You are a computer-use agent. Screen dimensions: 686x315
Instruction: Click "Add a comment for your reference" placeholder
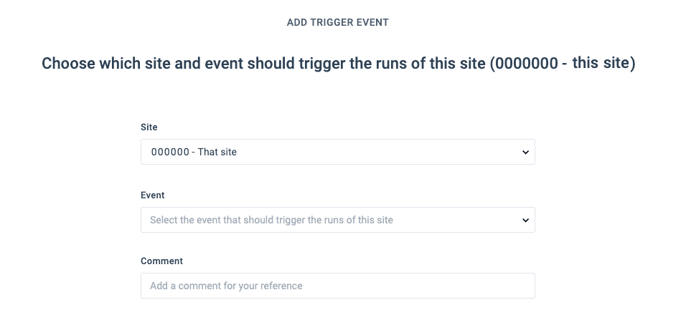click(x=226, y=286)
